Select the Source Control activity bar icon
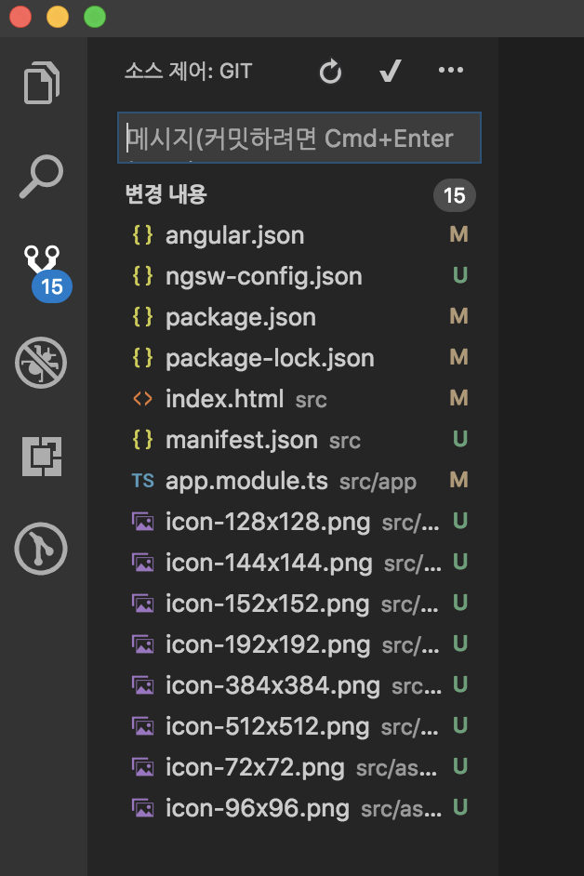The image size is (584, 876). click(x=41, y=268)
